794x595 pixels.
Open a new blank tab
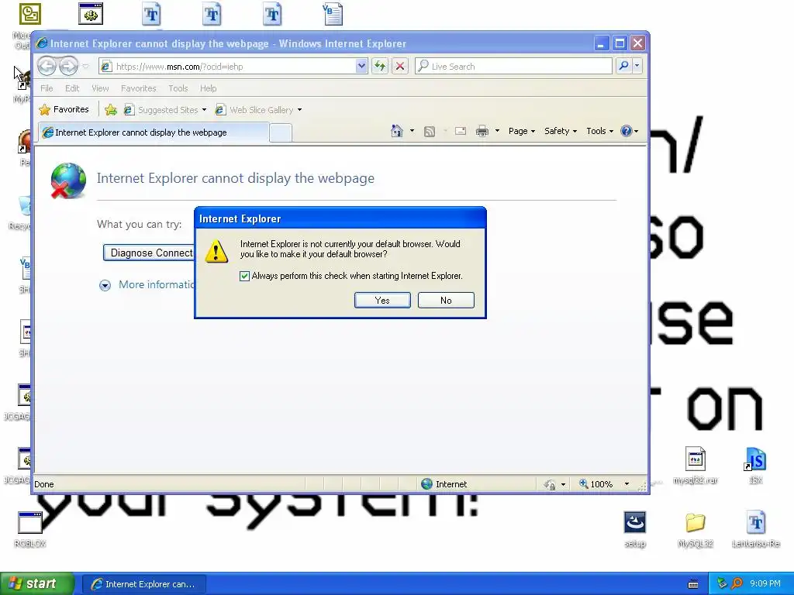click(281, 133)
